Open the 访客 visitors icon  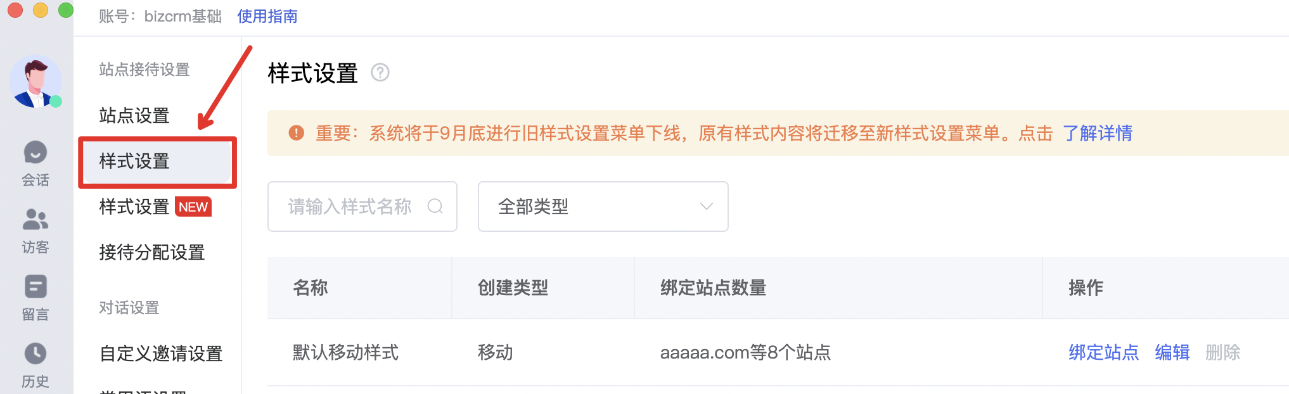[x=35, y=219]
